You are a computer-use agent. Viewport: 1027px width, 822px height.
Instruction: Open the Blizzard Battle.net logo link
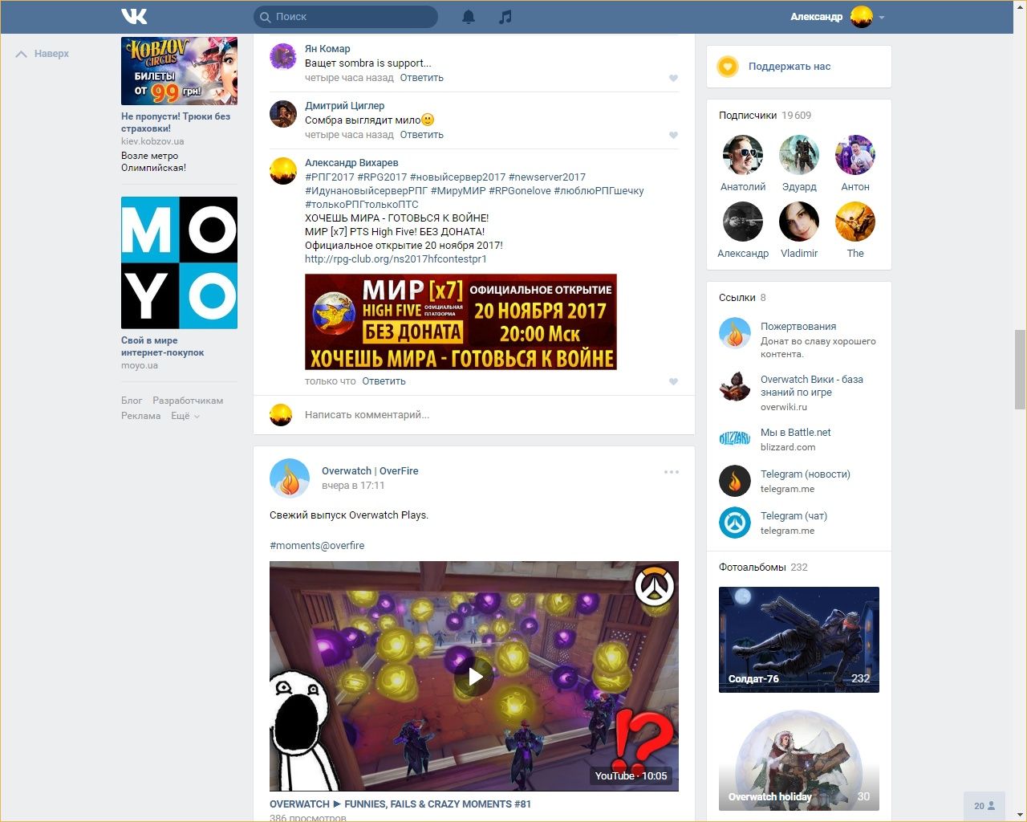(735, 439)
